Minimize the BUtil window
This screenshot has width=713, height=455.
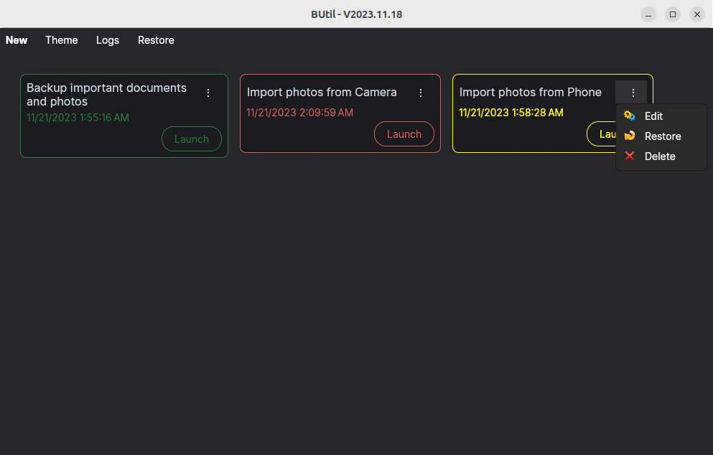click(x=648, y=14)
